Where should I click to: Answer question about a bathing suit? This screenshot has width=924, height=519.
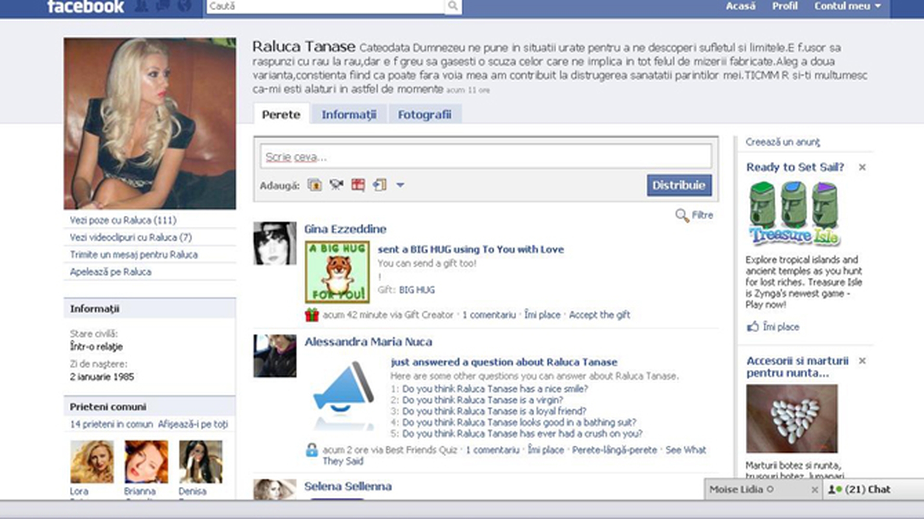pos(519,422)
